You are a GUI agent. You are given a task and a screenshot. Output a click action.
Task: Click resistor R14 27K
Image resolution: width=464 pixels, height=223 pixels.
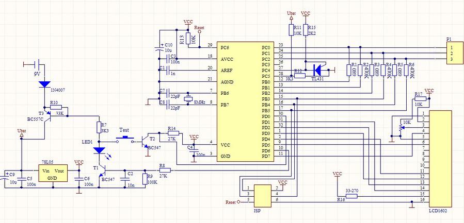click(x=172, y=133)
